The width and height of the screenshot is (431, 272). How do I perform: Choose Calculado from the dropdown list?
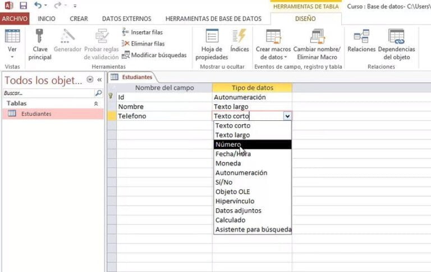point(253,220)
